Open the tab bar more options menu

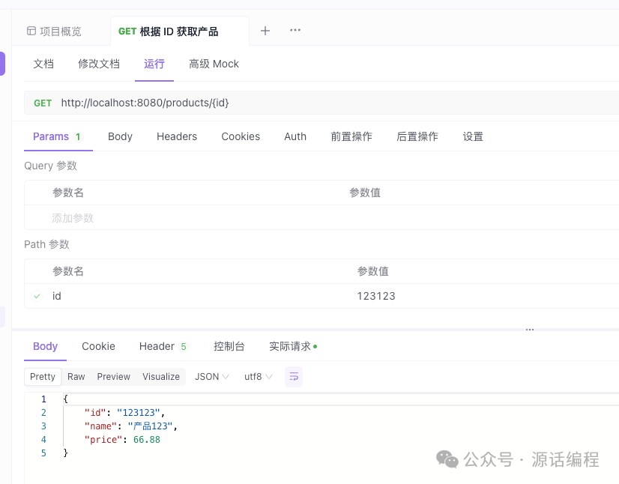pyautogui.click(x=295, y=30)
